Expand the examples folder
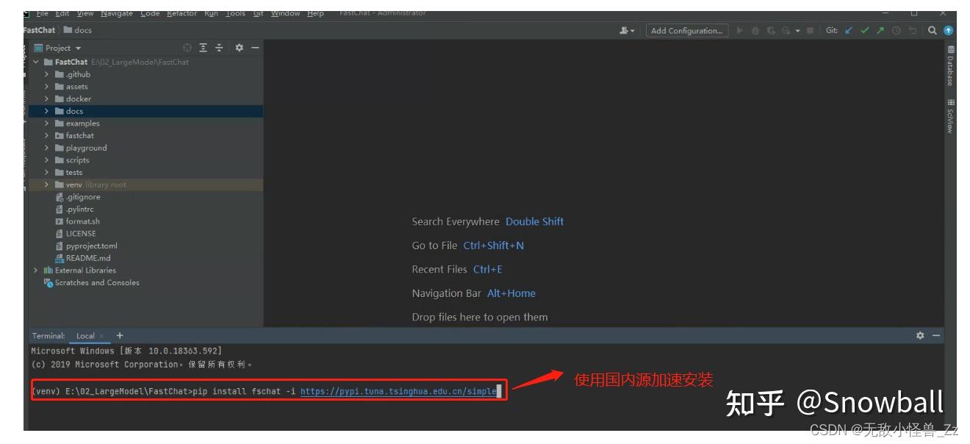This screenshot has height=444, width=970. [x=46, y=123]
